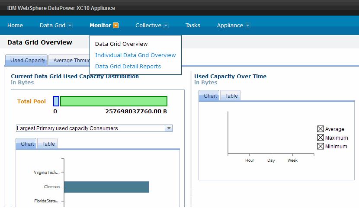The height and width of the screenshot is (208, 359).
Task: Go to the Home page
Action: [15, 25]
